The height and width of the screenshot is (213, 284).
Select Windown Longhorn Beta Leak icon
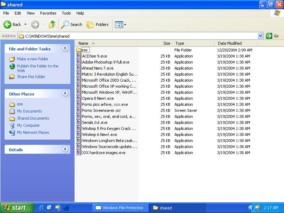click(78, 141)
